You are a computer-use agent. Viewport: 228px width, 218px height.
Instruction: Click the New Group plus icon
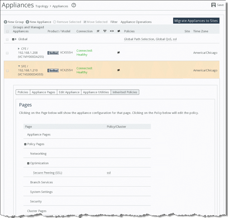pyautogui.click(x=5, y=22)
